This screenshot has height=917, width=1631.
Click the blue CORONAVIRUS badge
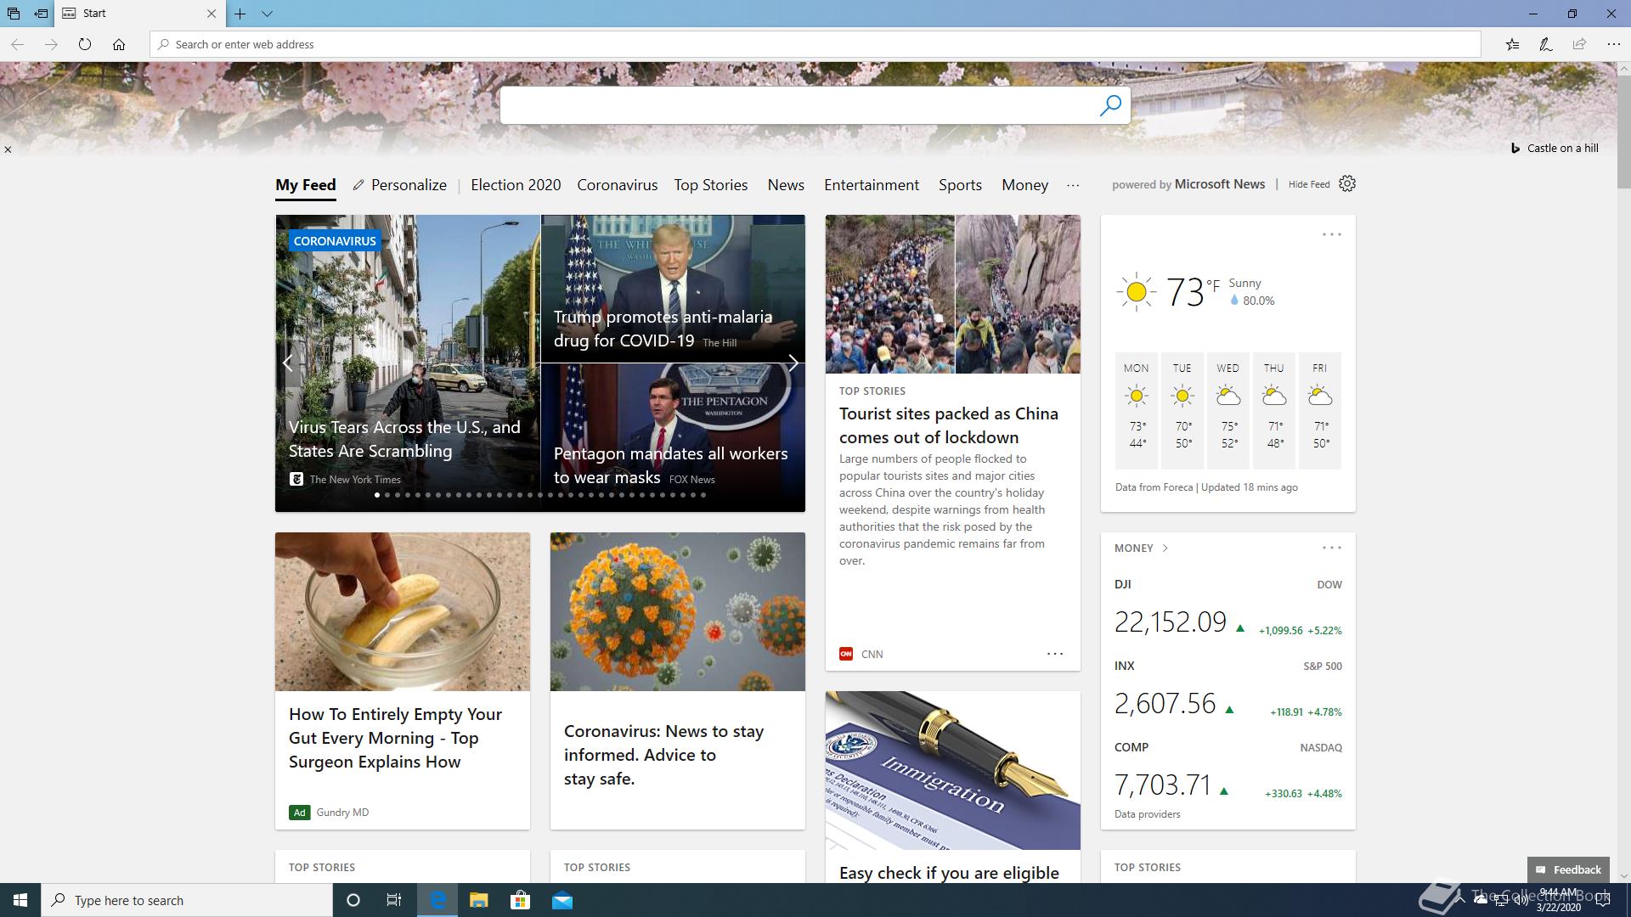tap(335, 241)
